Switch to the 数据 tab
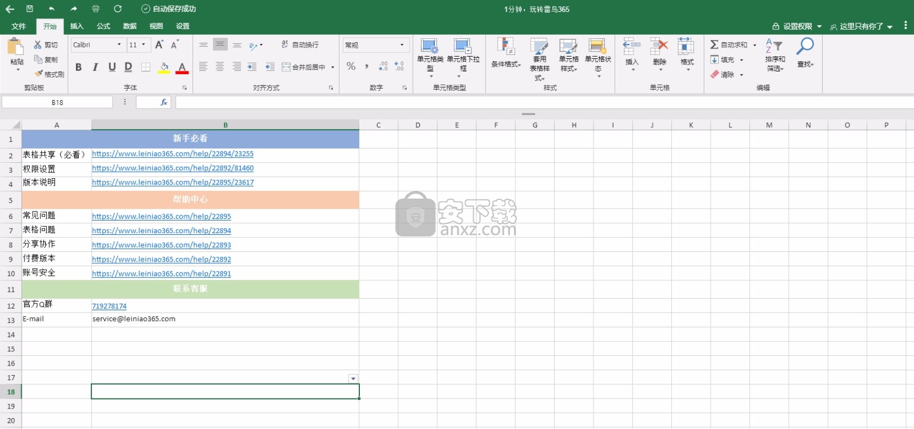Image resolution: width=914 pixels, height=429 pixels. pos(130,26)
